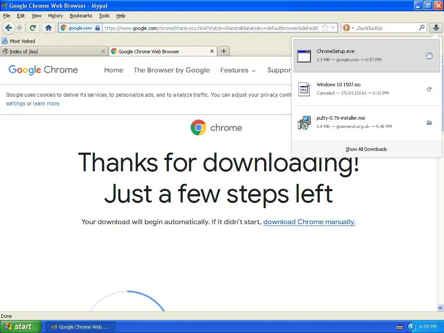This screenshot has width=444, height=333.
Task: Open the View menu
Action: point(36,16)
